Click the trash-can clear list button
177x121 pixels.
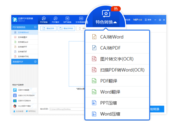81,28
